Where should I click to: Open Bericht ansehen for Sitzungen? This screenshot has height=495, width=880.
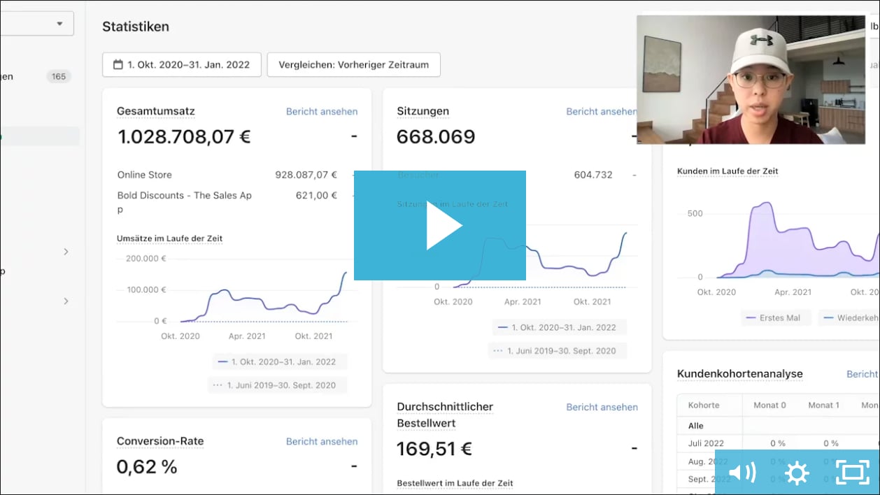pos(602,111)
